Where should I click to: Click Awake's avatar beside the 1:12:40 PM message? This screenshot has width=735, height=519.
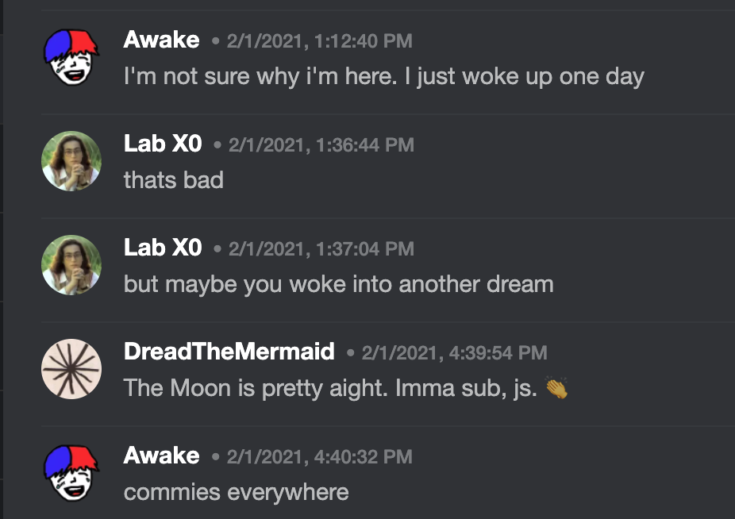click(x=71, y=57)
